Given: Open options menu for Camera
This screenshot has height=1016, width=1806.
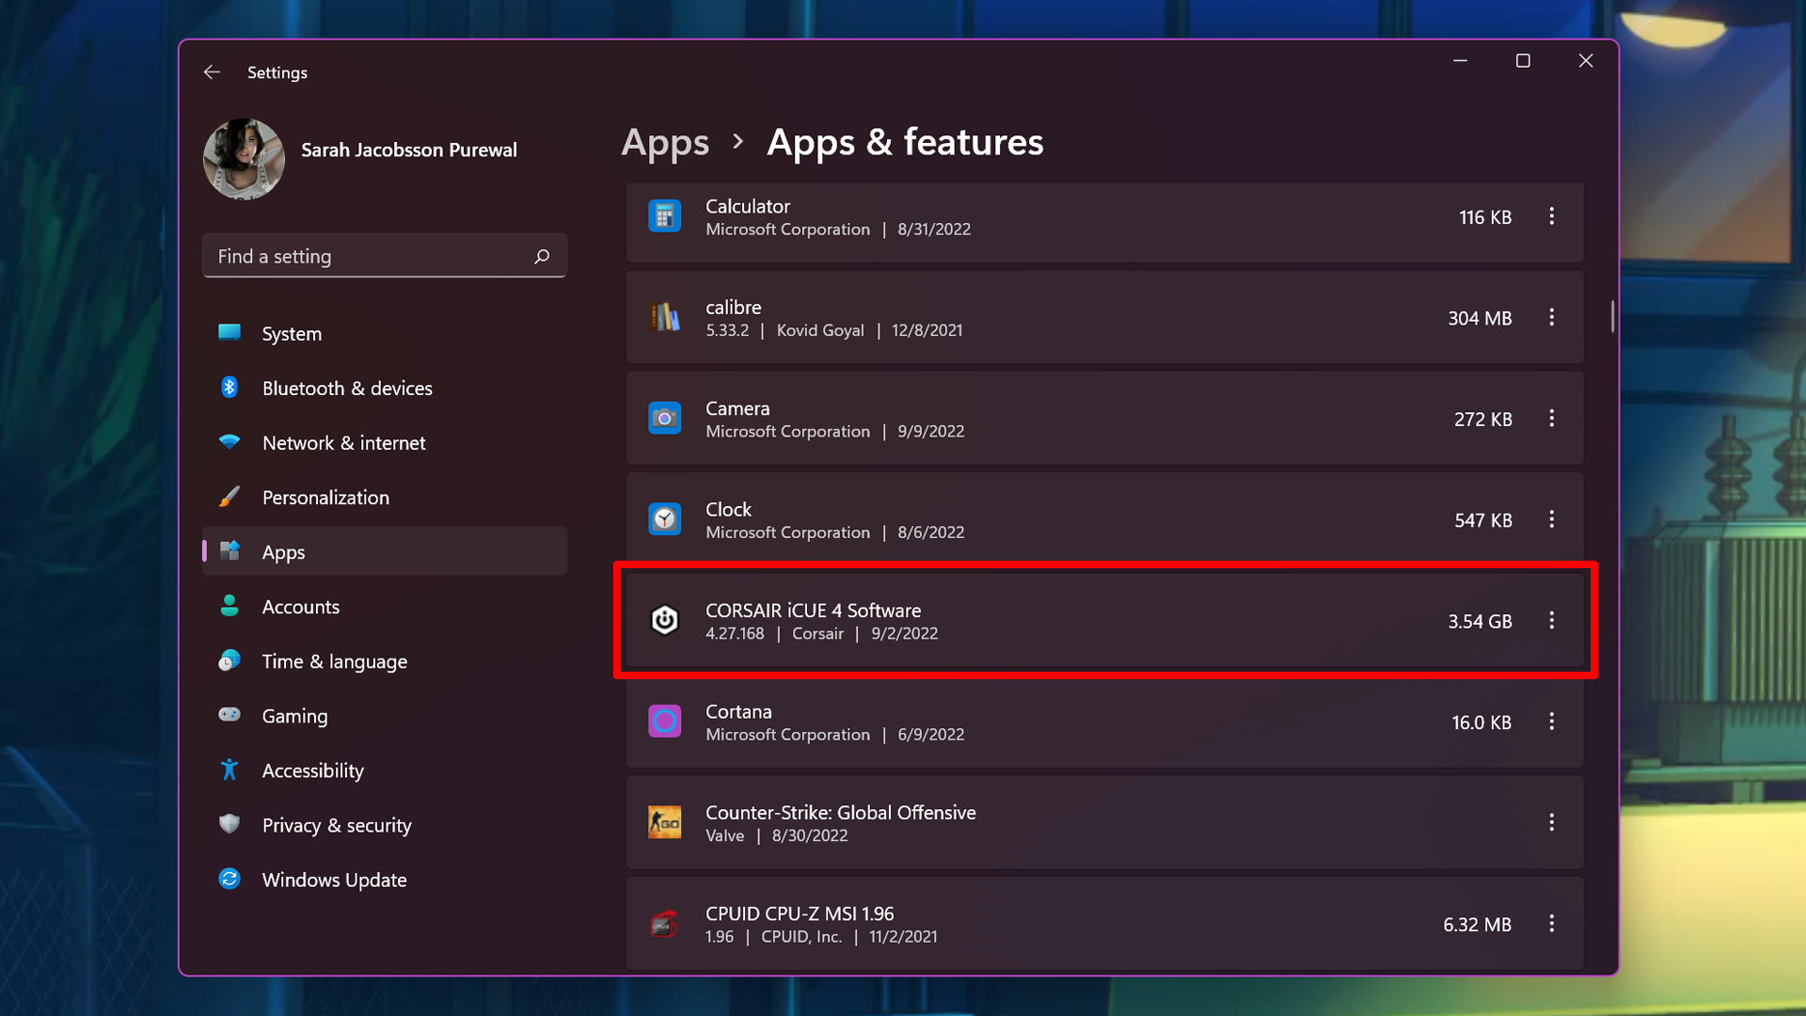Looking at the screenshot, I should (x=1551, y=419).
